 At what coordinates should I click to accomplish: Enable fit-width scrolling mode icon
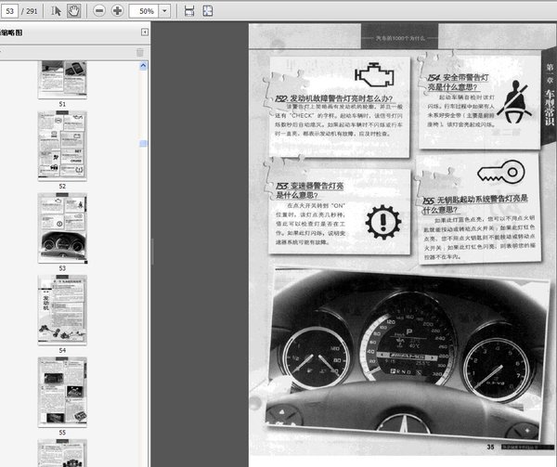tap(189, 10)
